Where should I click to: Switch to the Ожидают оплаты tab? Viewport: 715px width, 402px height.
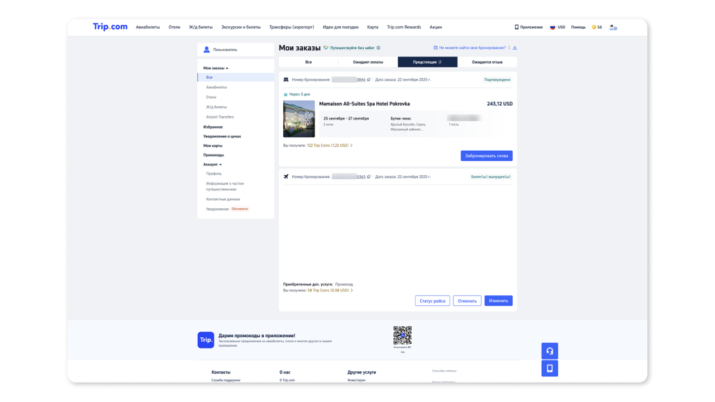coord(368,62)
